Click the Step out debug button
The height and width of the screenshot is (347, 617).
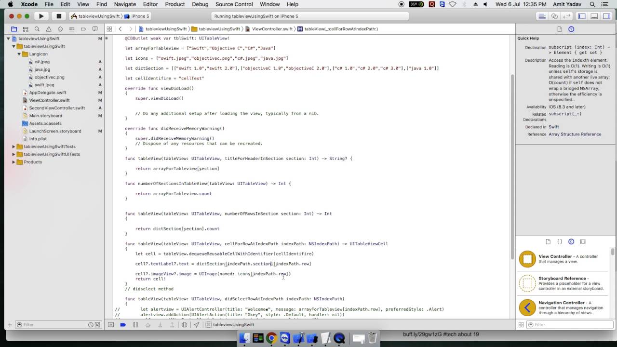pyautogui.click(x=172, y=325)
